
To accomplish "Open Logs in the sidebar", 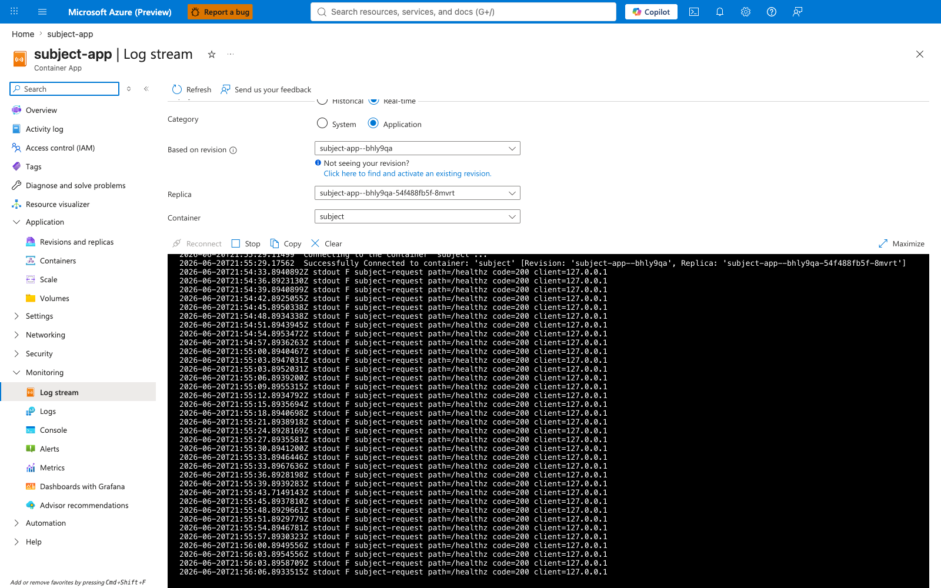I will pos(48,411).
